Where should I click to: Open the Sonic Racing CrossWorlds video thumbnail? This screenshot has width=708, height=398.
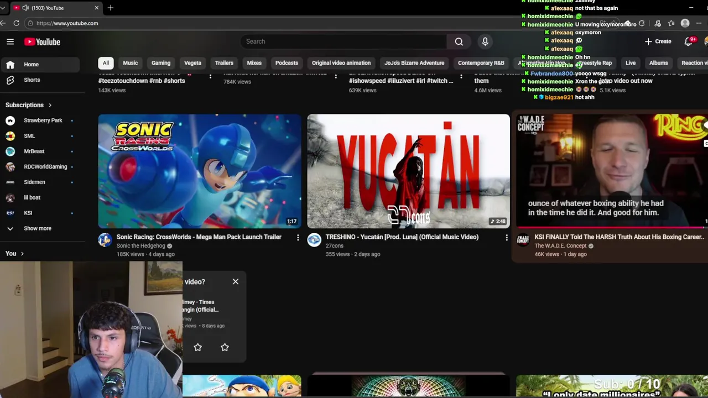tap(200, 171)
